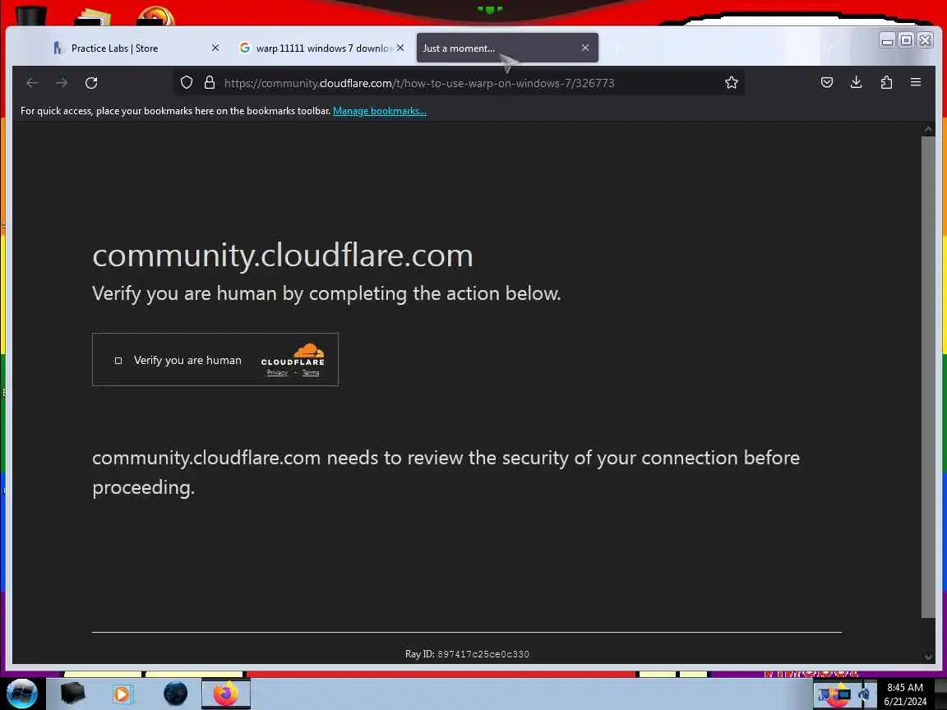The image size is (947, 710).
Task: Go back to the previous page
Action: point(32,83)
